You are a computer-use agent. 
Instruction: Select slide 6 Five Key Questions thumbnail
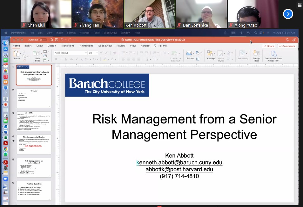34,191
